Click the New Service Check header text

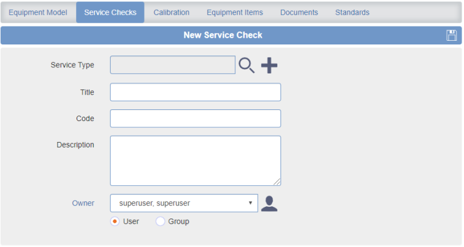pyautogui.click(x=223, y=35)
